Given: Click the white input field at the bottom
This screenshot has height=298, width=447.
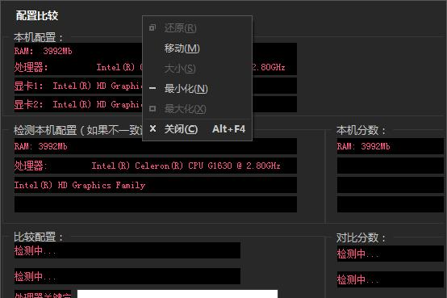Looking at the screenshot, I should 178,294.
